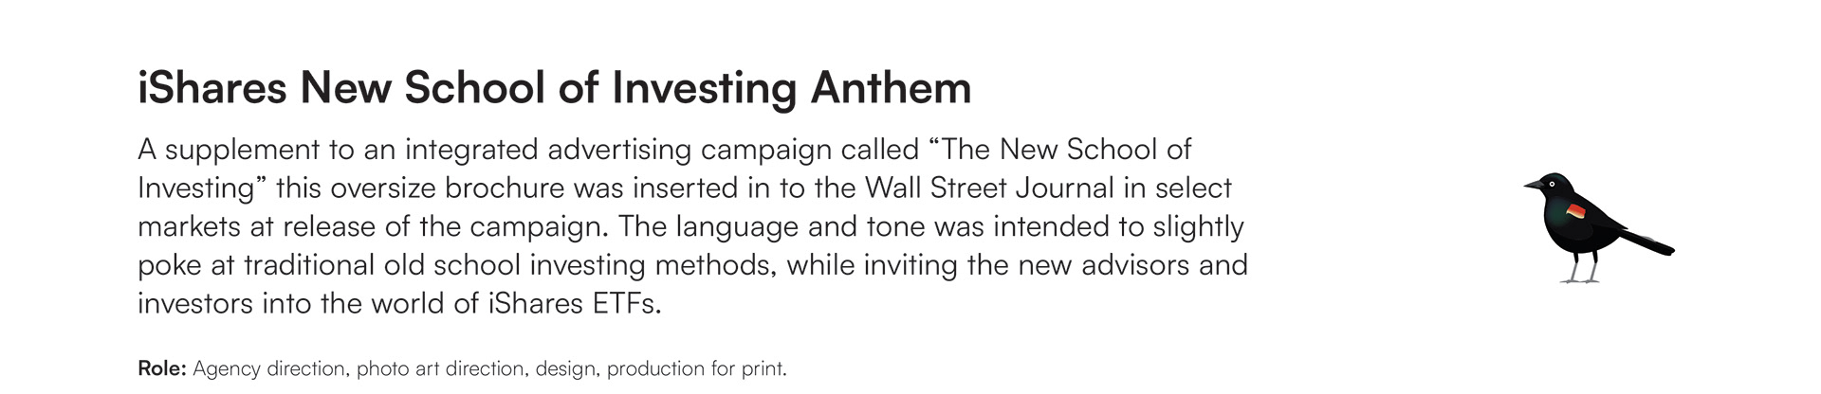Click the quoted "The New School of" text

click(1060, 149)
